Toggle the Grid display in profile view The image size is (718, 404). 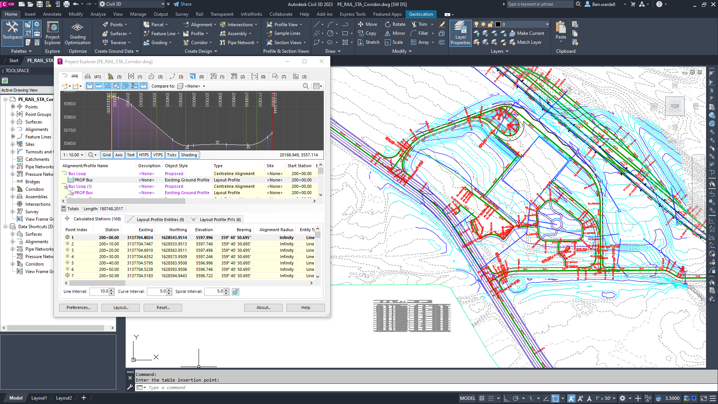[x=107, y=155]
